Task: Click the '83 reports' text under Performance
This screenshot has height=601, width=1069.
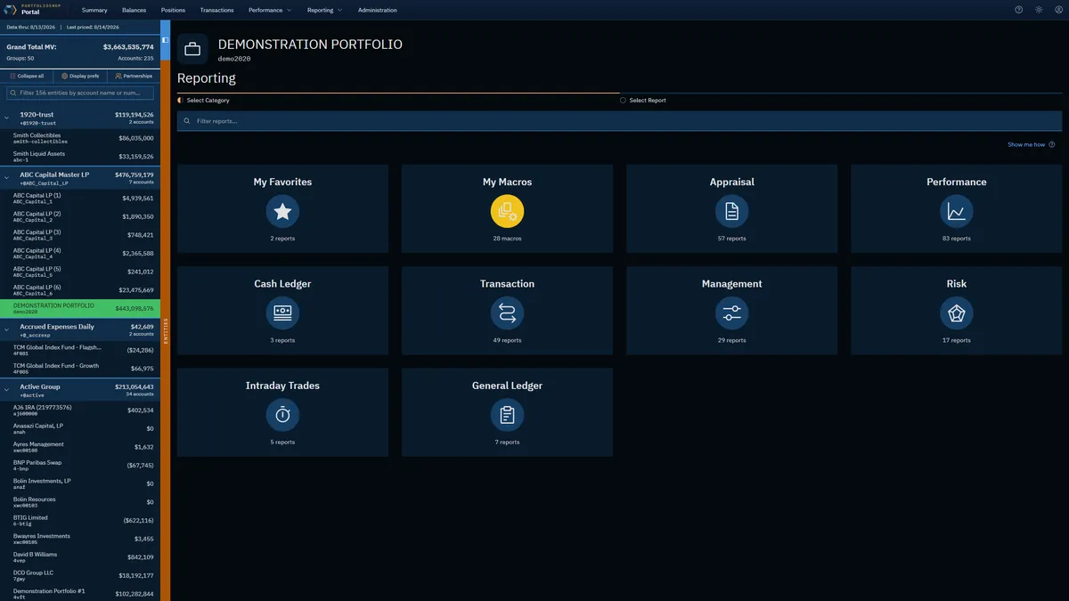Action: point(956,239)
